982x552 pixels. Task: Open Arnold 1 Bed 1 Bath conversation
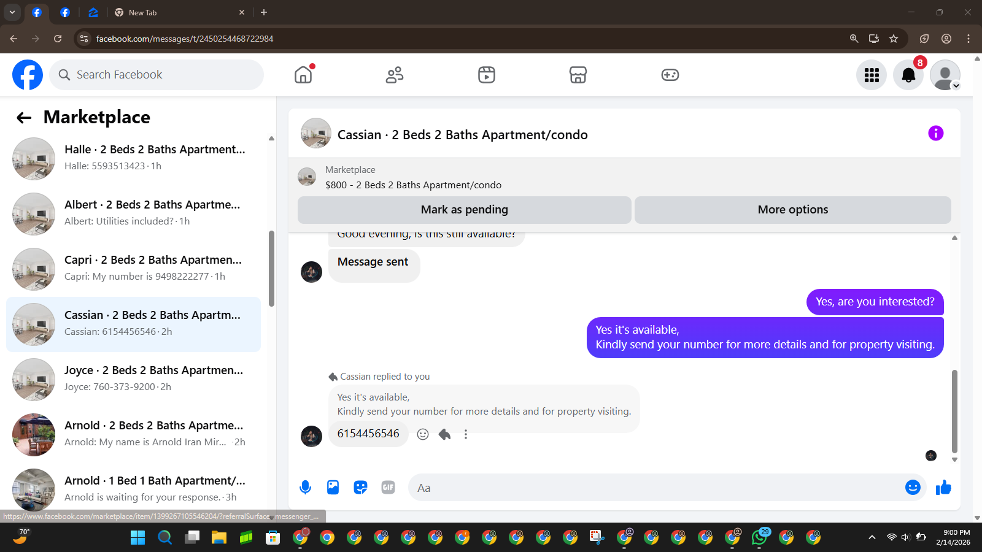click(134, 489)
